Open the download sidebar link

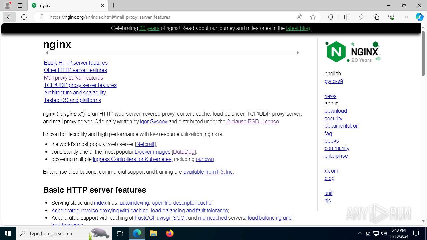[x=336, y=111]
